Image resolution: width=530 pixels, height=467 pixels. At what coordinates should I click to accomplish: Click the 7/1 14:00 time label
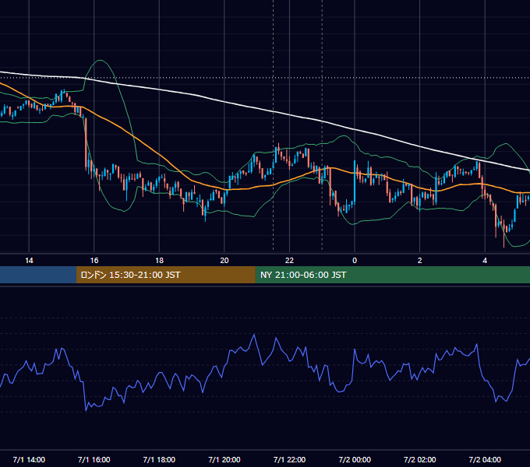point(29,459)
